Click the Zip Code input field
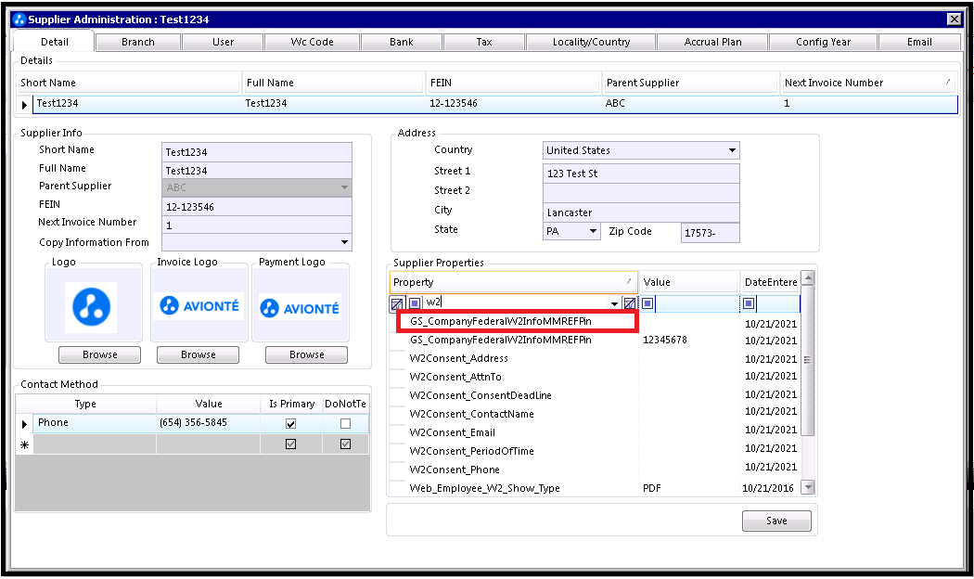Image resolution: width=974 pixels, height=579 pixels. (x=710, y=232)
